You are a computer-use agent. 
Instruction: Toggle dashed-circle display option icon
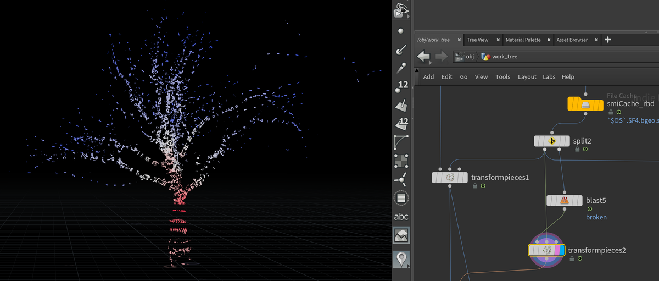click(x=401, y=198)
